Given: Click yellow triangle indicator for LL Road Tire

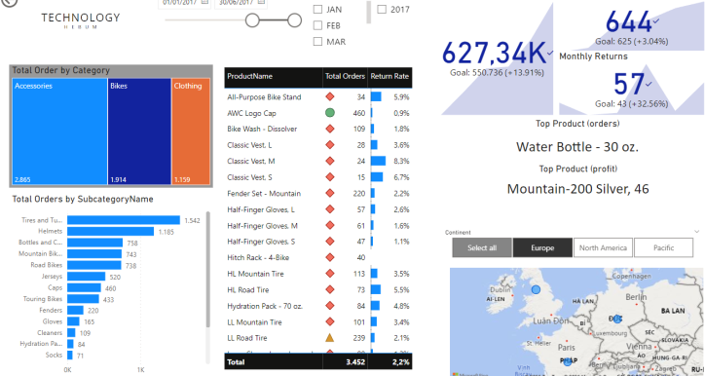Looking at the screenshot, I should (x=329, y=338).
